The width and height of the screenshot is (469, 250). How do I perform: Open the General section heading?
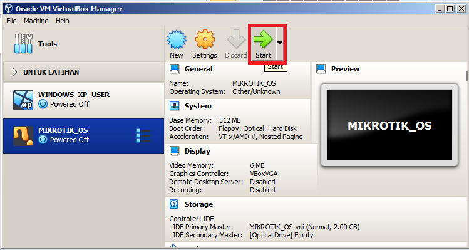[198, 69]
